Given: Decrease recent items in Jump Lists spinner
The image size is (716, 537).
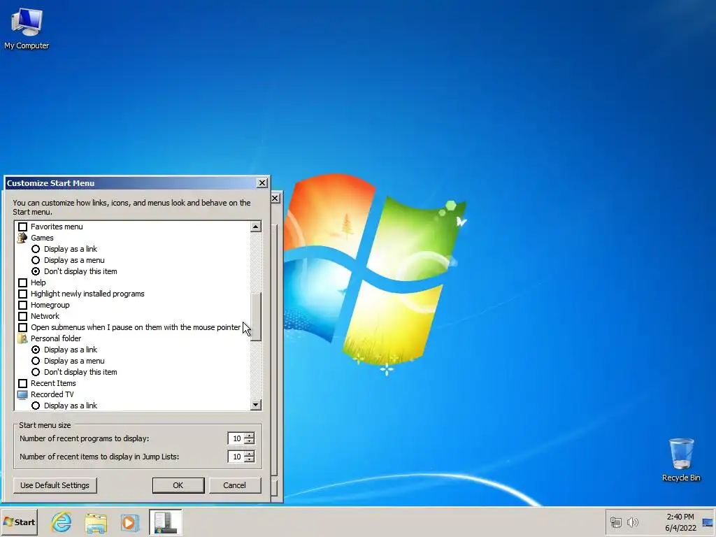Looking at the screenshot, I should pos(250,459).
